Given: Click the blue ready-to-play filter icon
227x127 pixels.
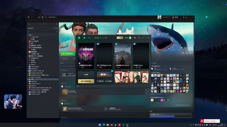Looking at the screenshot, I should point(57,28).
